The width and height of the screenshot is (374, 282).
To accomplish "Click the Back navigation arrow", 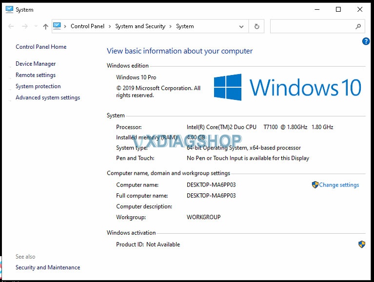I will click(11, 26).
